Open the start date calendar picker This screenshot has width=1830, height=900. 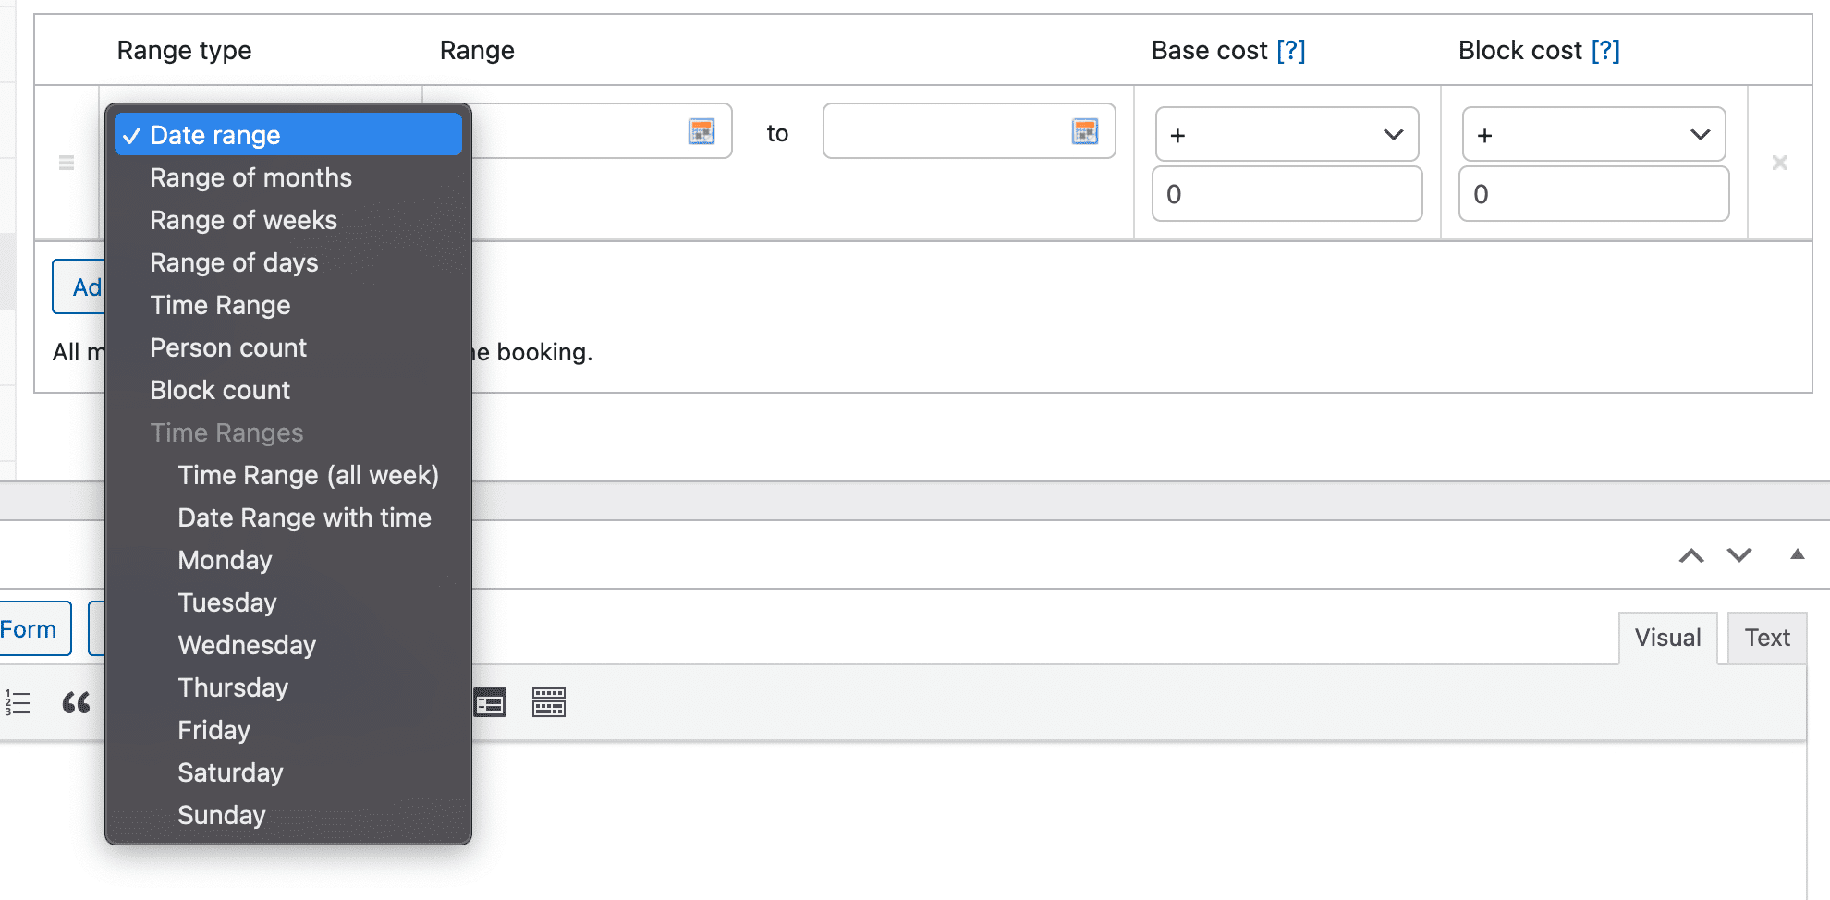point(702,131)
